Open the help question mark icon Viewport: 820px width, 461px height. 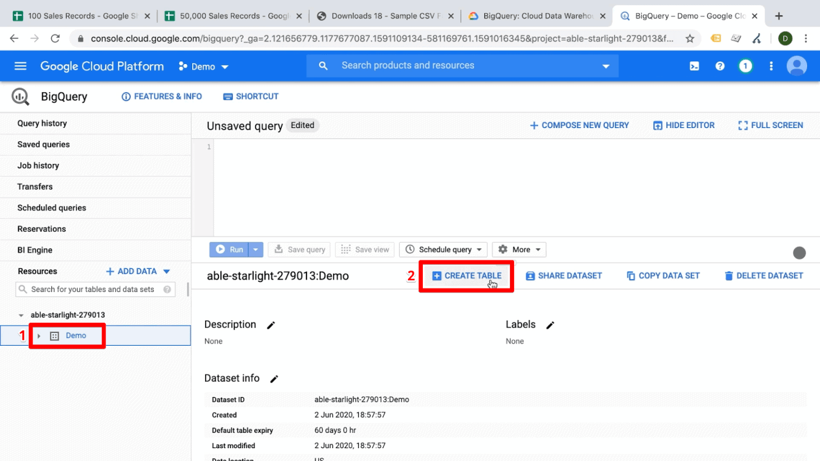click(x=720, y=66)
